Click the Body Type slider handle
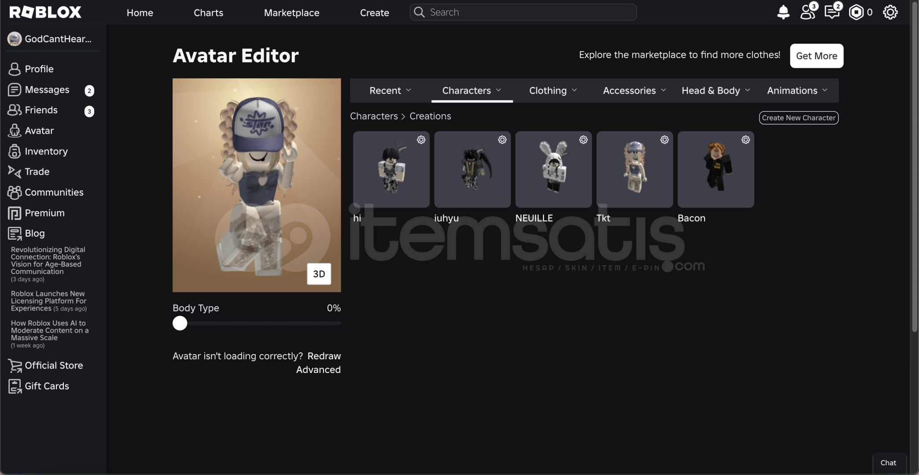The height and width of the screenshot is (475, 919). pyautogui.click(x=180, y=323)
